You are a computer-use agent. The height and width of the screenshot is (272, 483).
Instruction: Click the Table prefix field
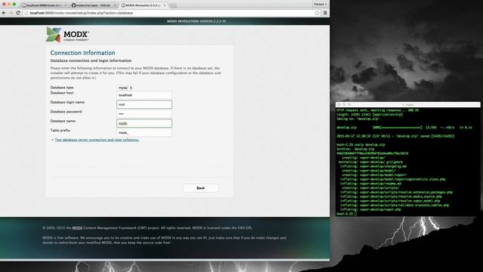144,133
